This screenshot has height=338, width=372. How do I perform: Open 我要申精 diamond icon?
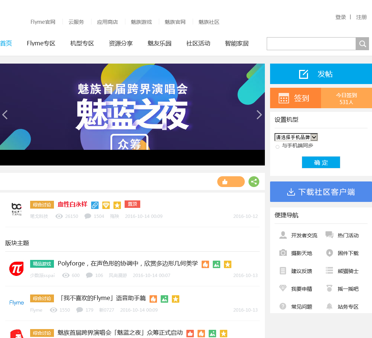[x=283, y=288]
